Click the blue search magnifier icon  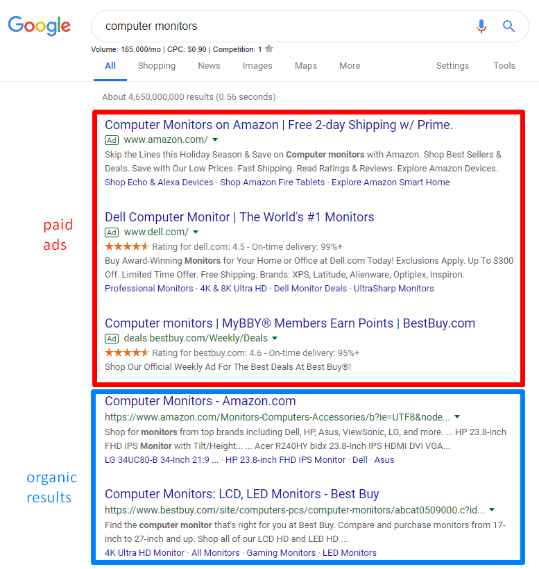[509, 26]
